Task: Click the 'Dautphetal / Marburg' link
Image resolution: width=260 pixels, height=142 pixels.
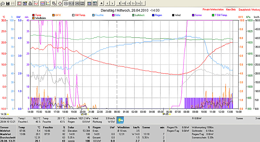Action: pos(249,10)
